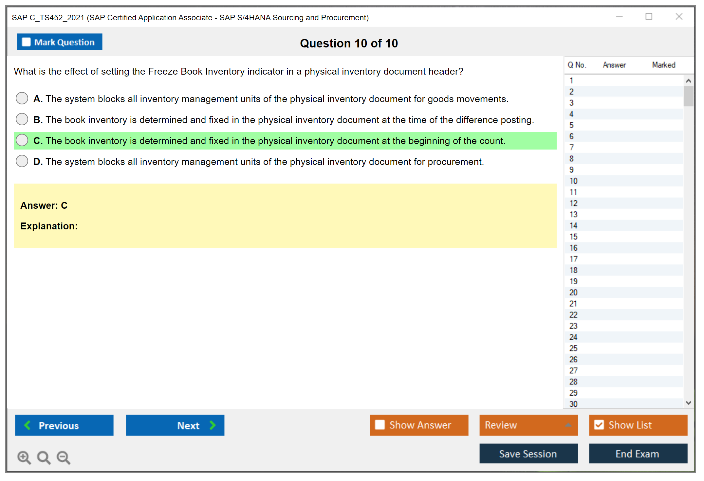
Task: Click the Answer column header
Action: [x=614, y=65]
